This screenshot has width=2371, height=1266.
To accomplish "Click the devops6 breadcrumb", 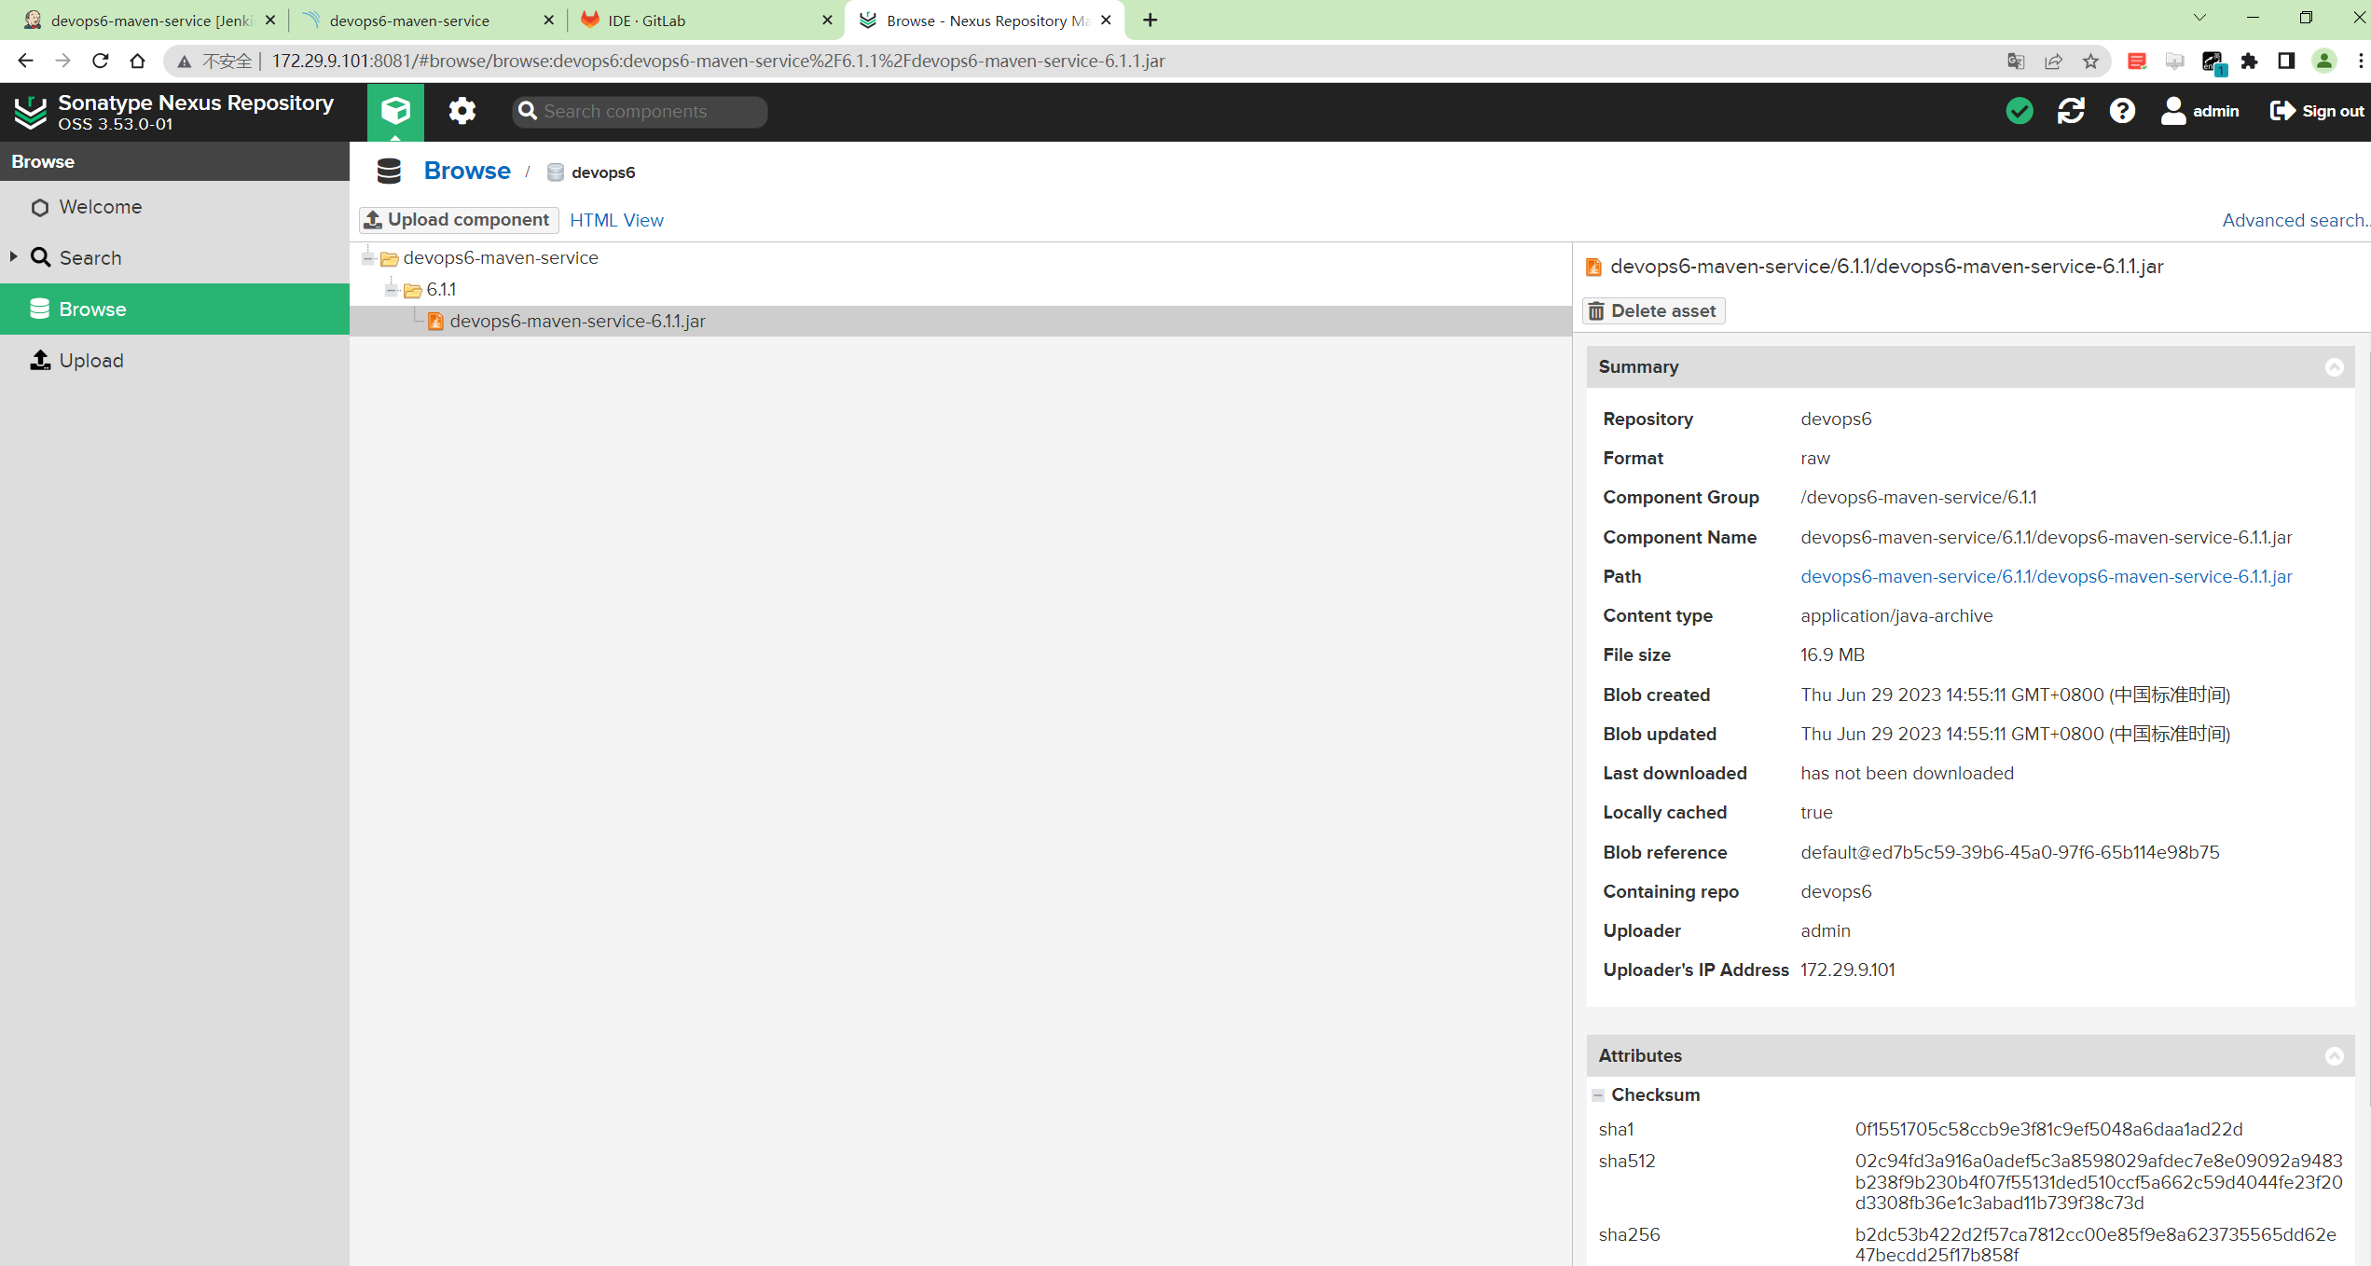I will tap(591, 172).
